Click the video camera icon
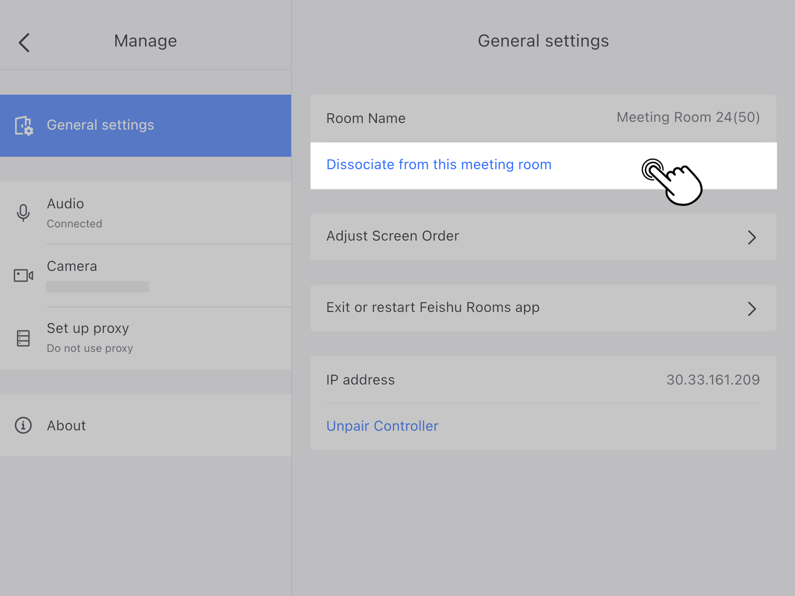Screen dimensions: 795x596 coord(23,275)
